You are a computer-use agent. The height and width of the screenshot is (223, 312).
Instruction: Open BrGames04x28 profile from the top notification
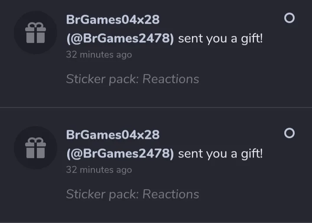[x=113, y=19]
